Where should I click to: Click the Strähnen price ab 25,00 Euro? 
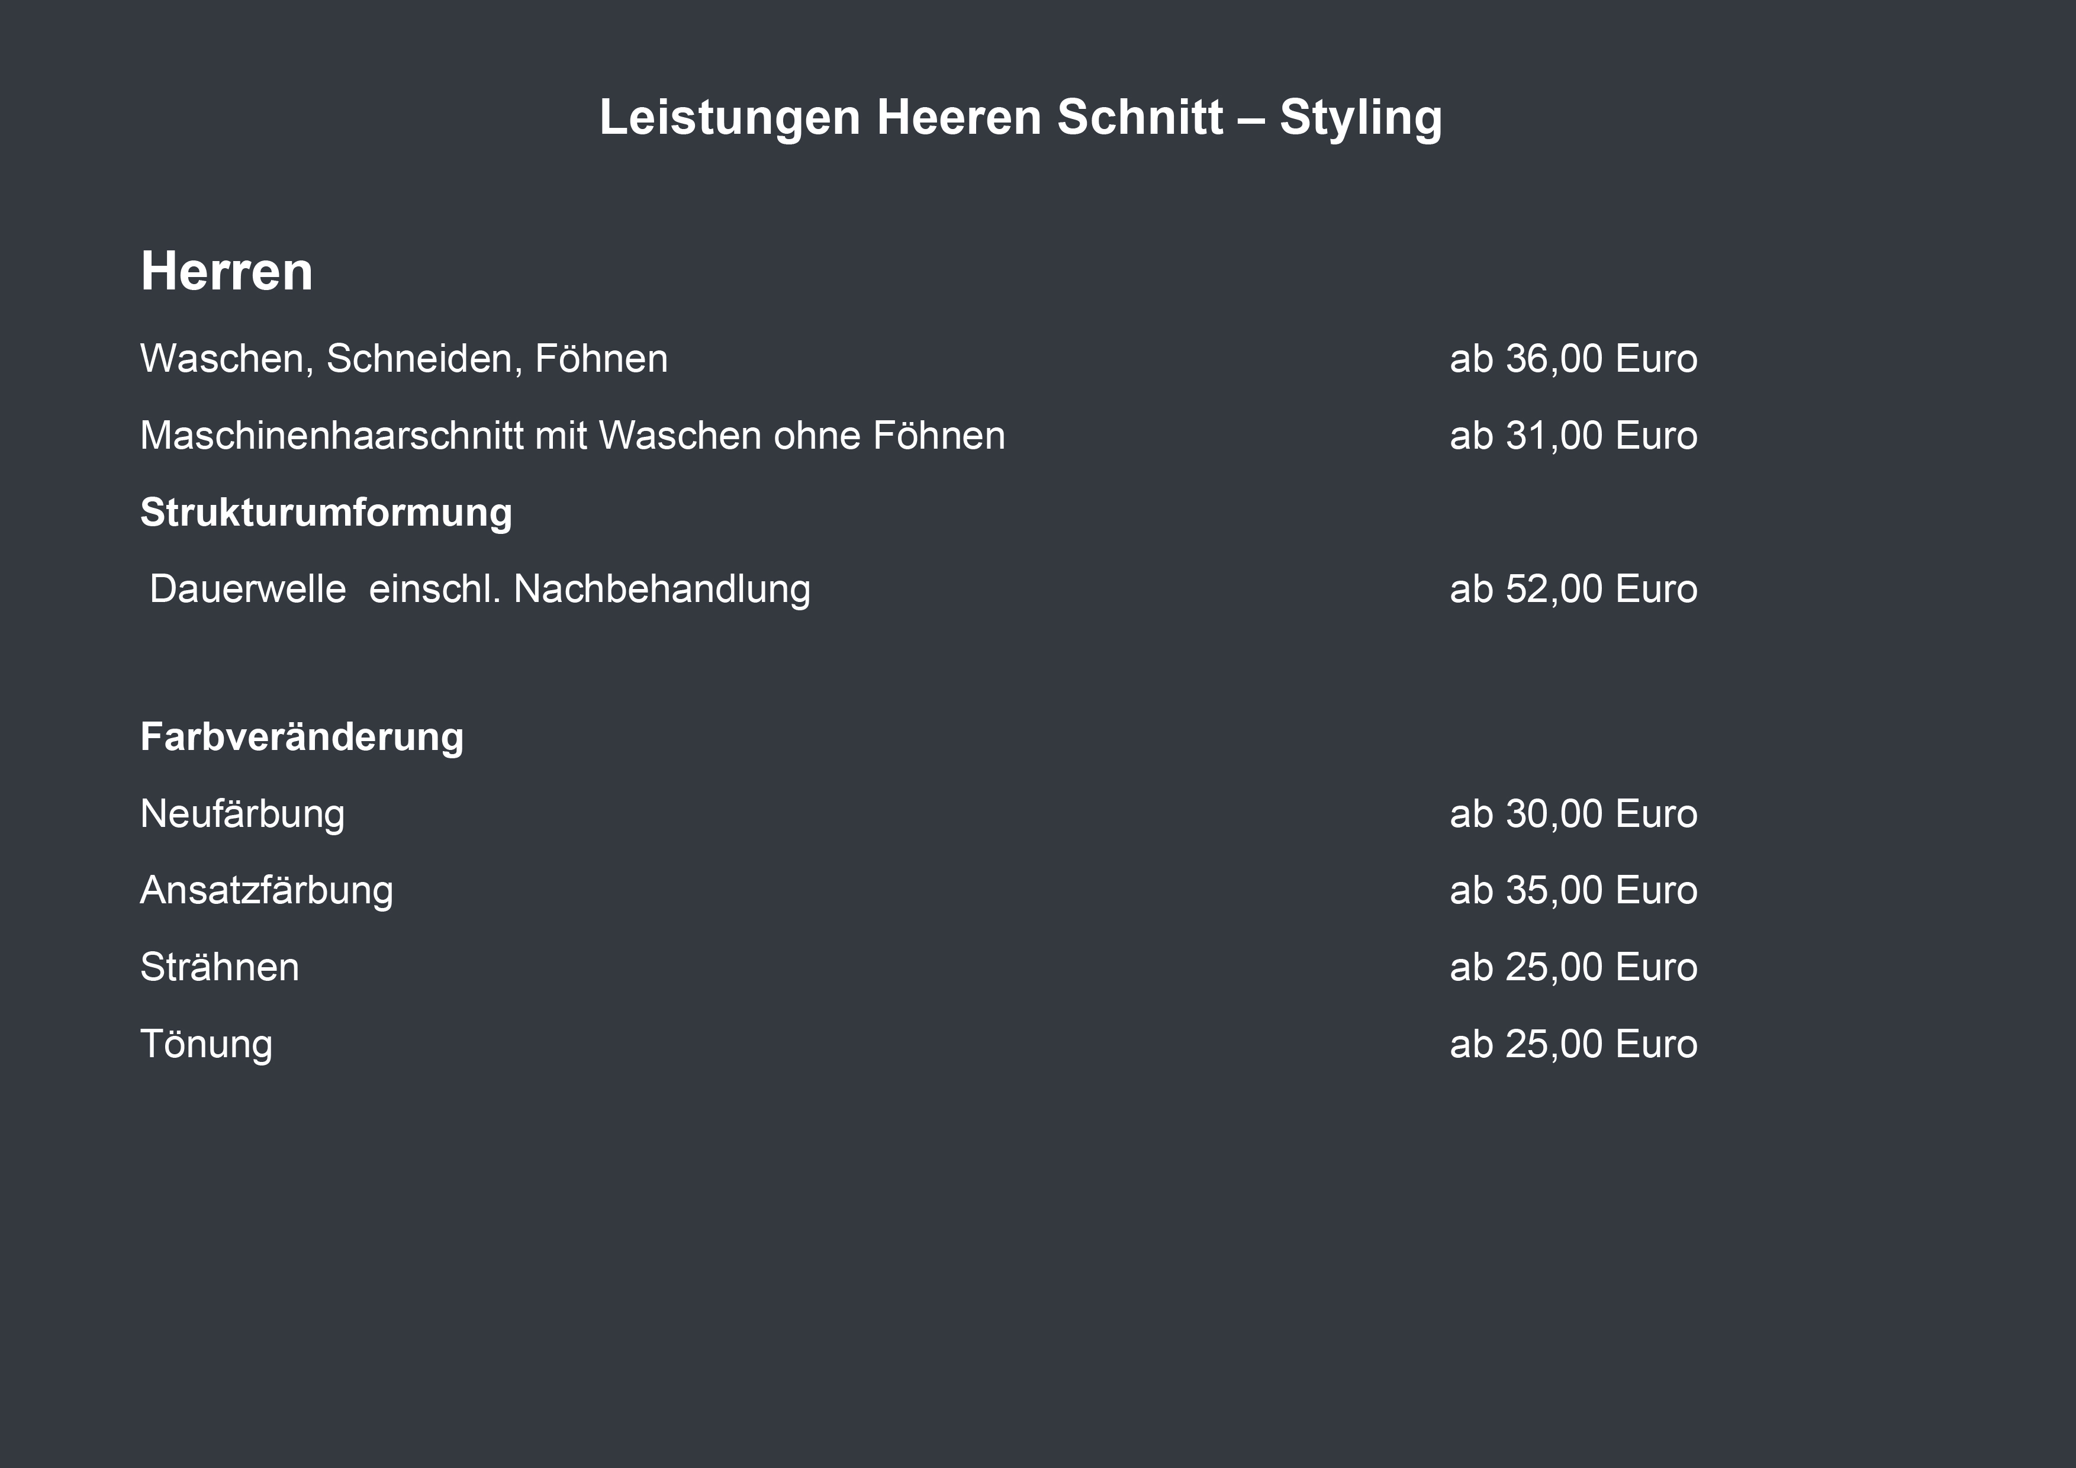[x=1573, y=967]
